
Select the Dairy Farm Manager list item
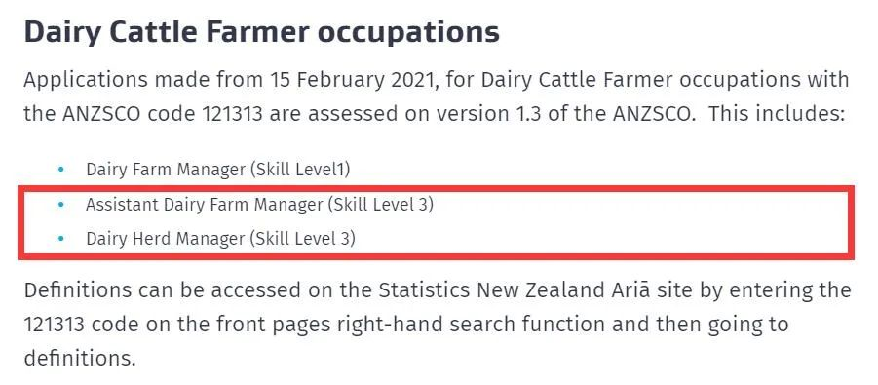coord(218,170)
